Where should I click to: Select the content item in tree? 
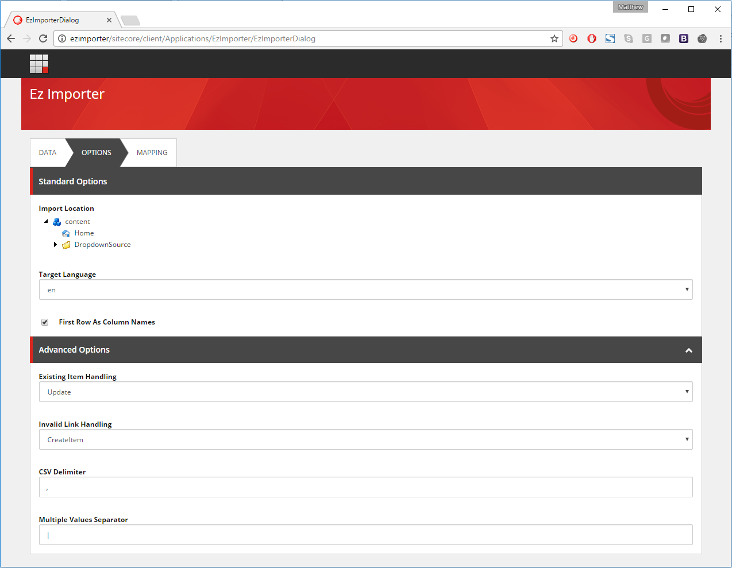tap(78, 222)
